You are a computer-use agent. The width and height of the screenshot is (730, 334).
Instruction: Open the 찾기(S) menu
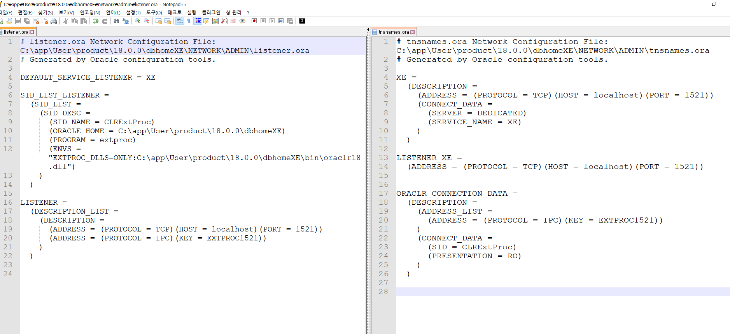[x=46, y=13]
